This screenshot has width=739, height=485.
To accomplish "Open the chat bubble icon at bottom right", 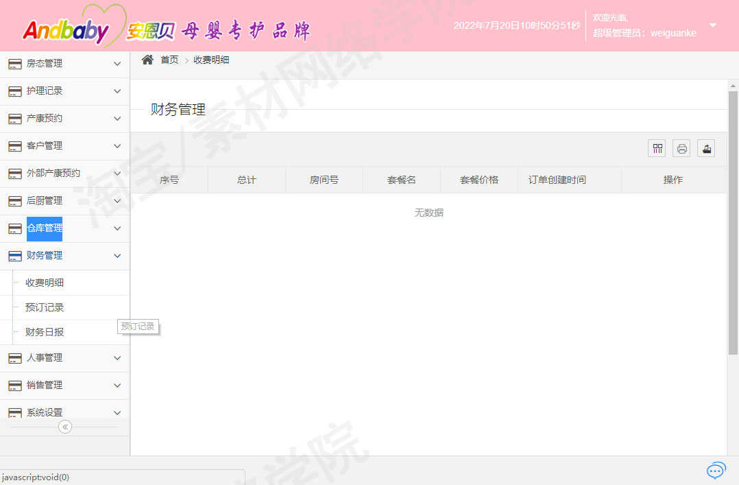I will click(716, 470).
